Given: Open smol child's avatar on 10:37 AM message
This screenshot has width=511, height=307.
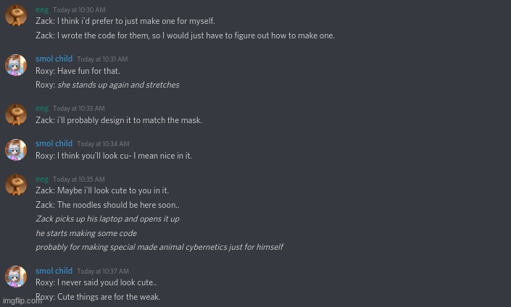Looking at the screenshot, I should point(16,277).
